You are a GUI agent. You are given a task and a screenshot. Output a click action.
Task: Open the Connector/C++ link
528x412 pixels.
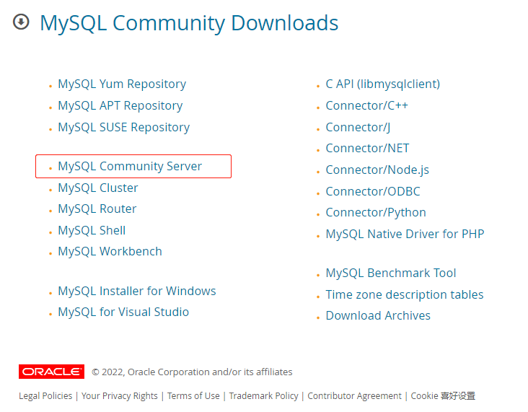tap(366, 105)
